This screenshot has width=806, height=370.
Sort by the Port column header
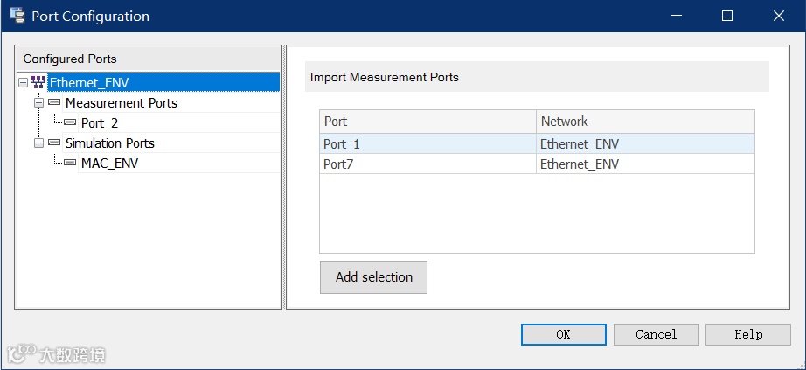tap(427, 122)
